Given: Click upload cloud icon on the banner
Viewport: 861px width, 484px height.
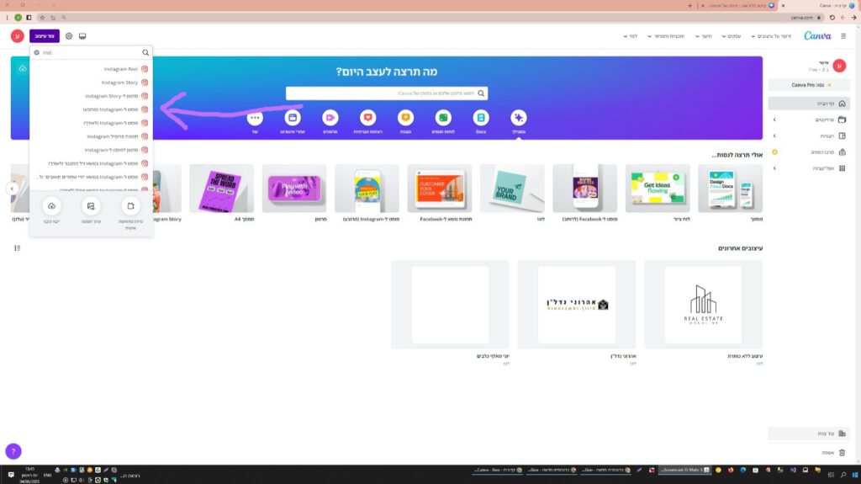Looking at the screenshot, I should pyautogui.click(x=23, y=69).
